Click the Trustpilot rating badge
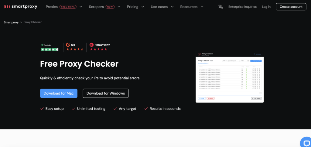 [50, 47]
